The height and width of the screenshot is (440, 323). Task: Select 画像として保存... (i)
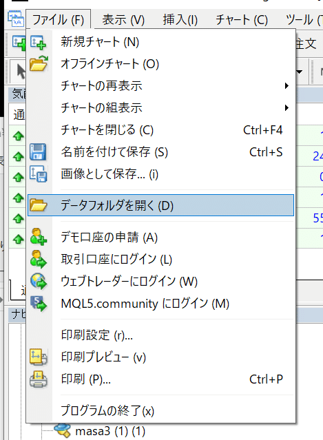(x=160, y=174)
